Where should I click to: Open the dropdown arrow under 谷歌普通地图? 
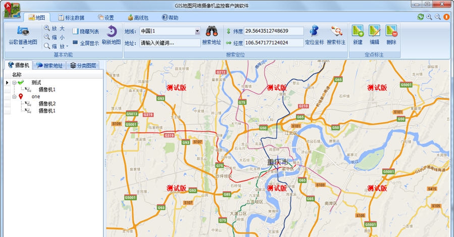(x=23, y=48)
